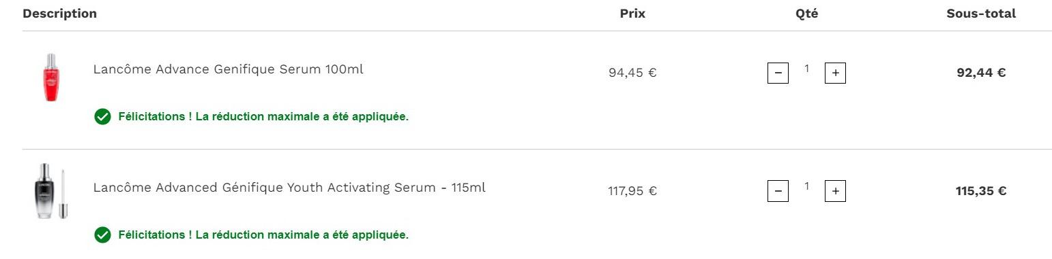Open Lancôme Advanced Génifique Youth Activating Serum link
Screen dimensions: 1052x259
(289, 188)
